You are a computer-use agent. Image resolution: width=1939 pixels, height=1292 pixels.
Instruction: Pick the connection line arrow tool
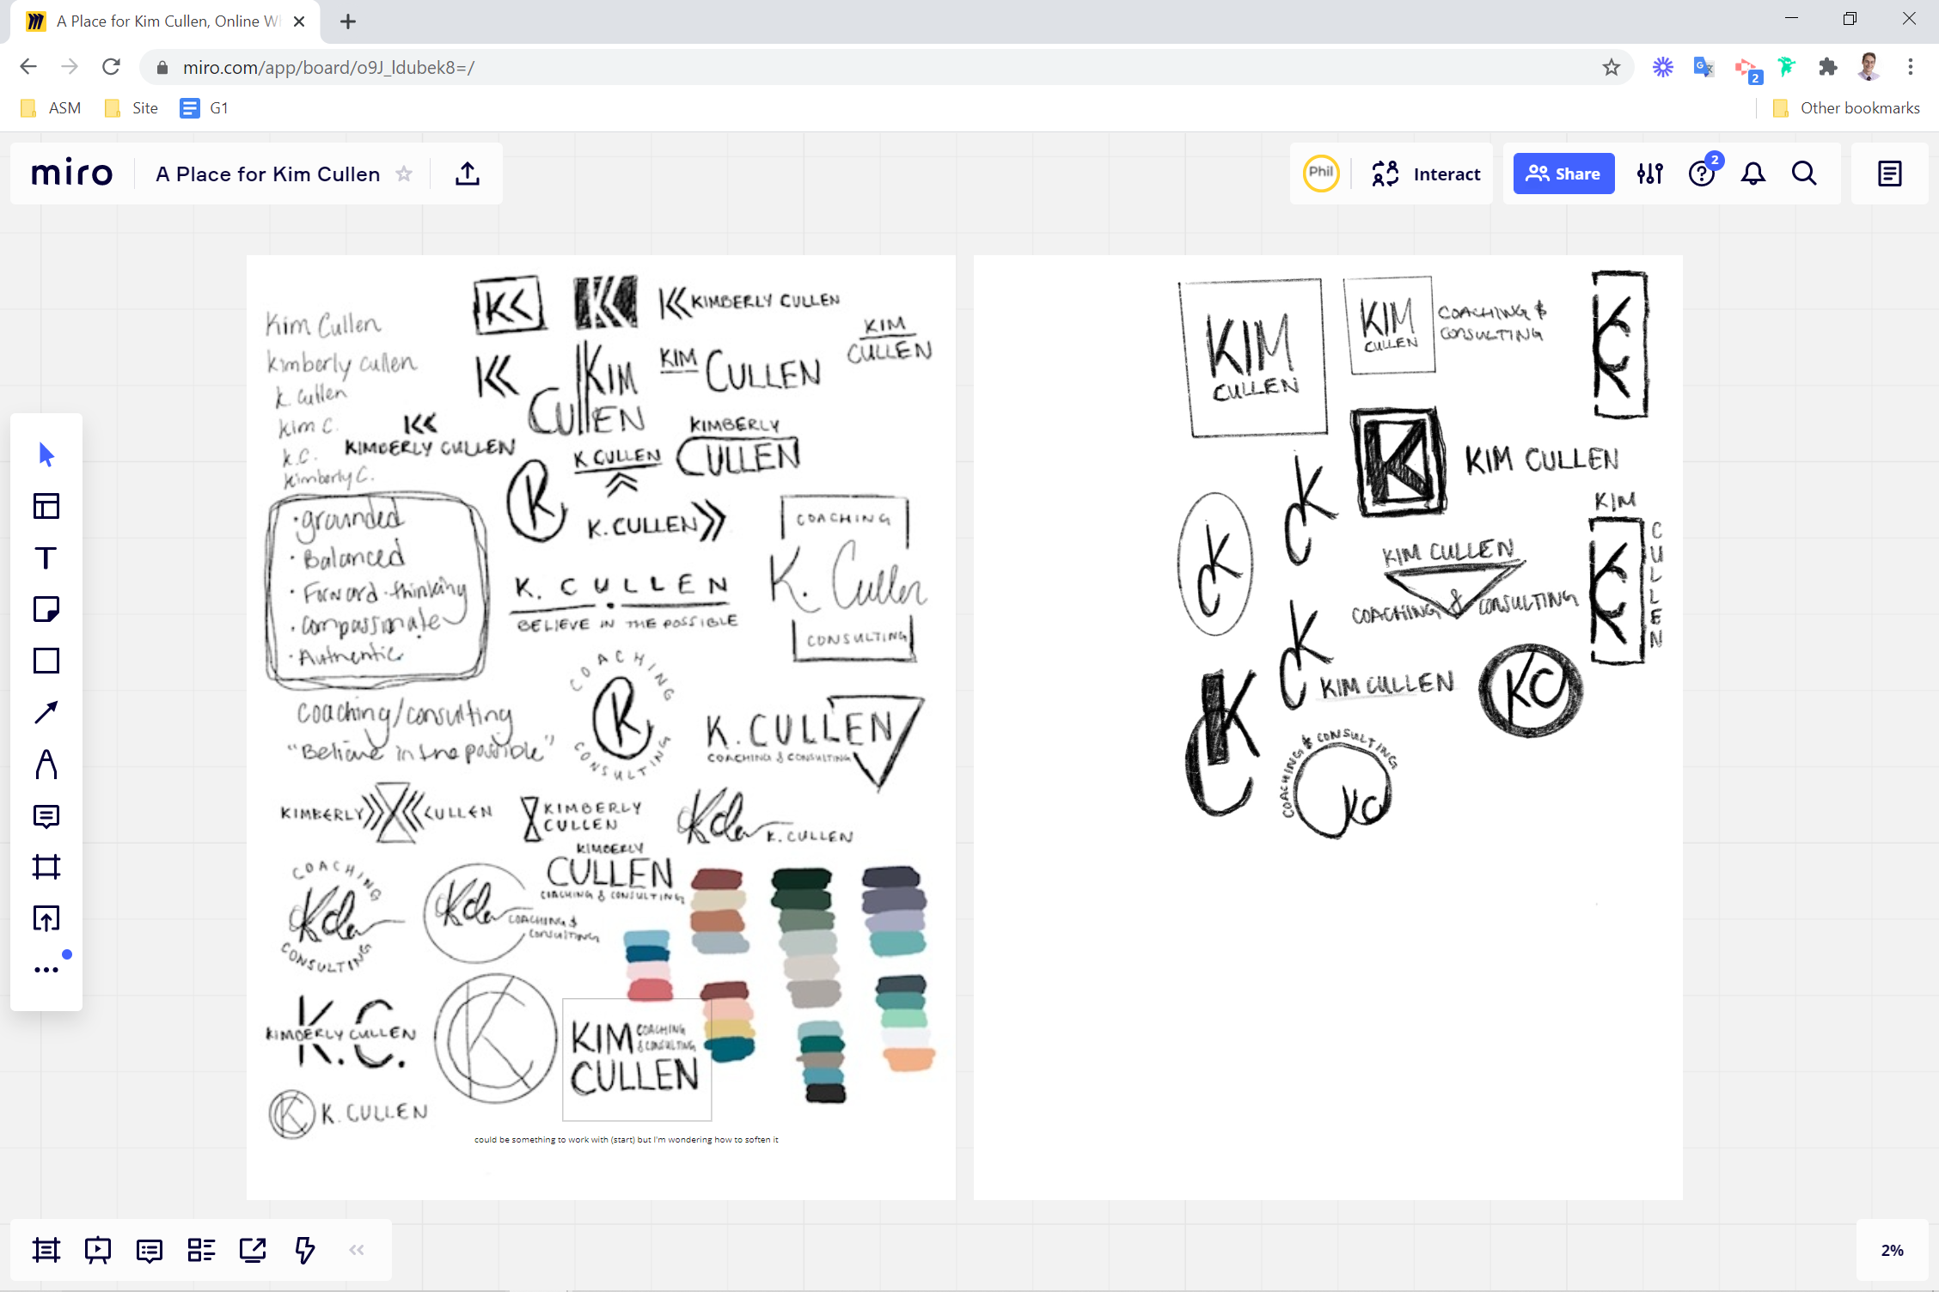[46, 711]
